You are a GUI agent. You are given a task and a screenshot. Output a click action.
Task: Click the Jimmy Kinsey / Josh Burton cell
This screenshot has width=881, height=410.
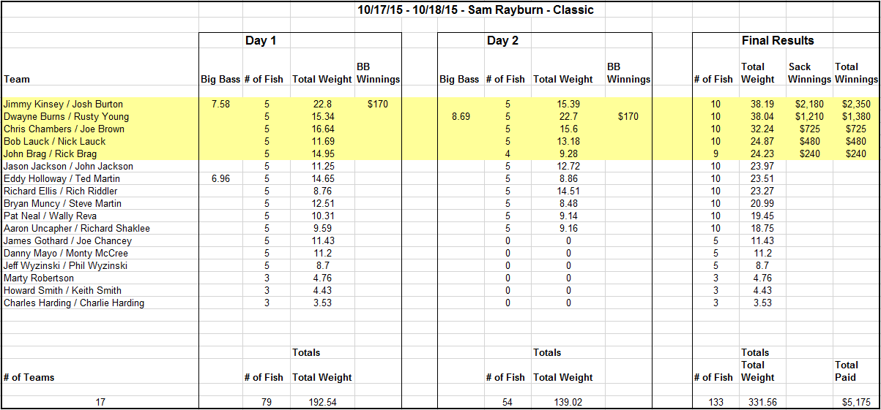[x=100, y=105]
